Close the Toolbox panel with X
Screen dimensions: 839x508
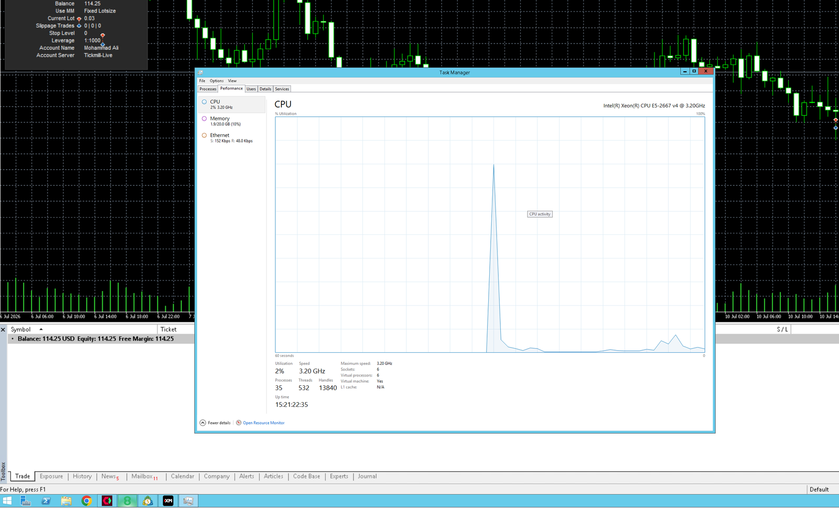pos(3,330)
